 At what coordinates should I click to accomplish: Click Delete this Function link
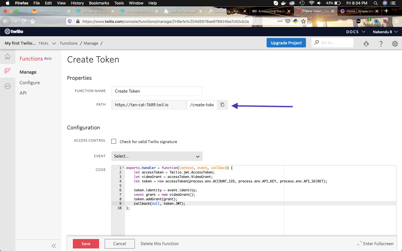click(x=160, y=244)
